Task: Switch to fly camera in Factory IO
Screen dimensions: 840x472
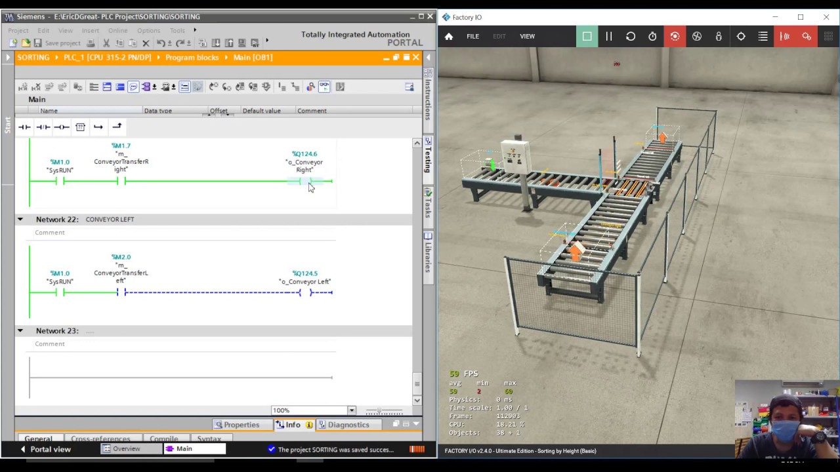Action: point(697,36)
